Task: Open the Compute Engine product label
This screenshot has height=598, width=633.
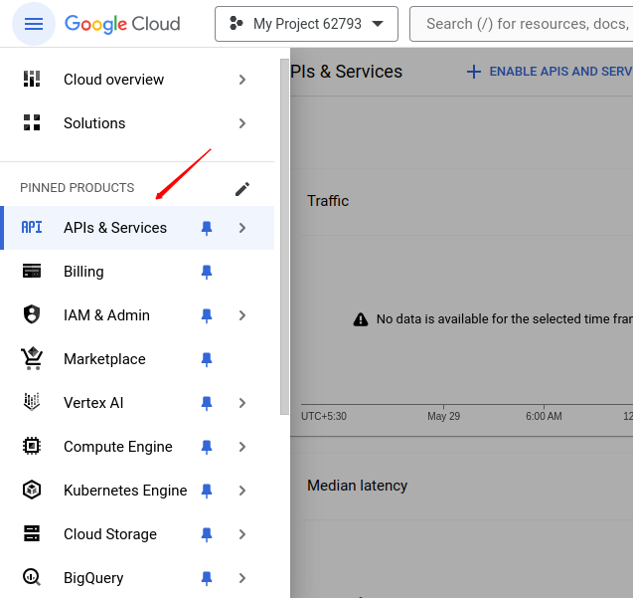Action: coord(118,447)
